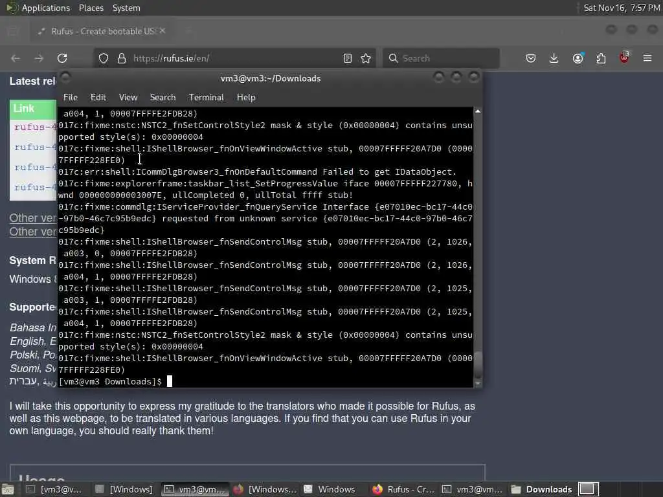
Task: Click second rufus download link
Action: pyautogui.click(x=35, y=148)
